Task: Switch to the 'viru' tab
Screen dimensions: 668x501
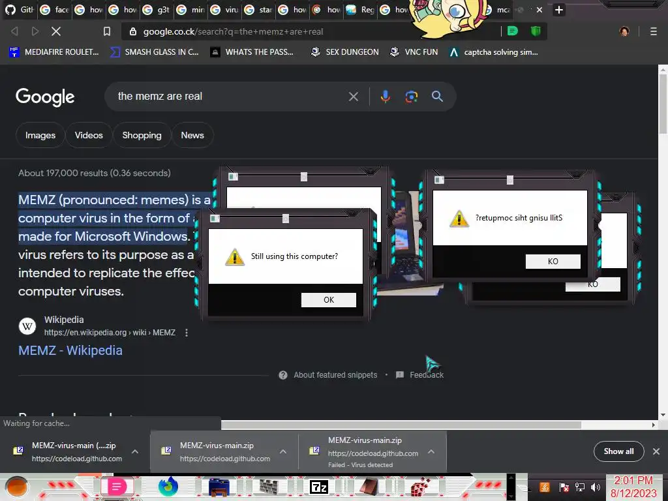Action: pyautogui.click(x=224, y=10)
